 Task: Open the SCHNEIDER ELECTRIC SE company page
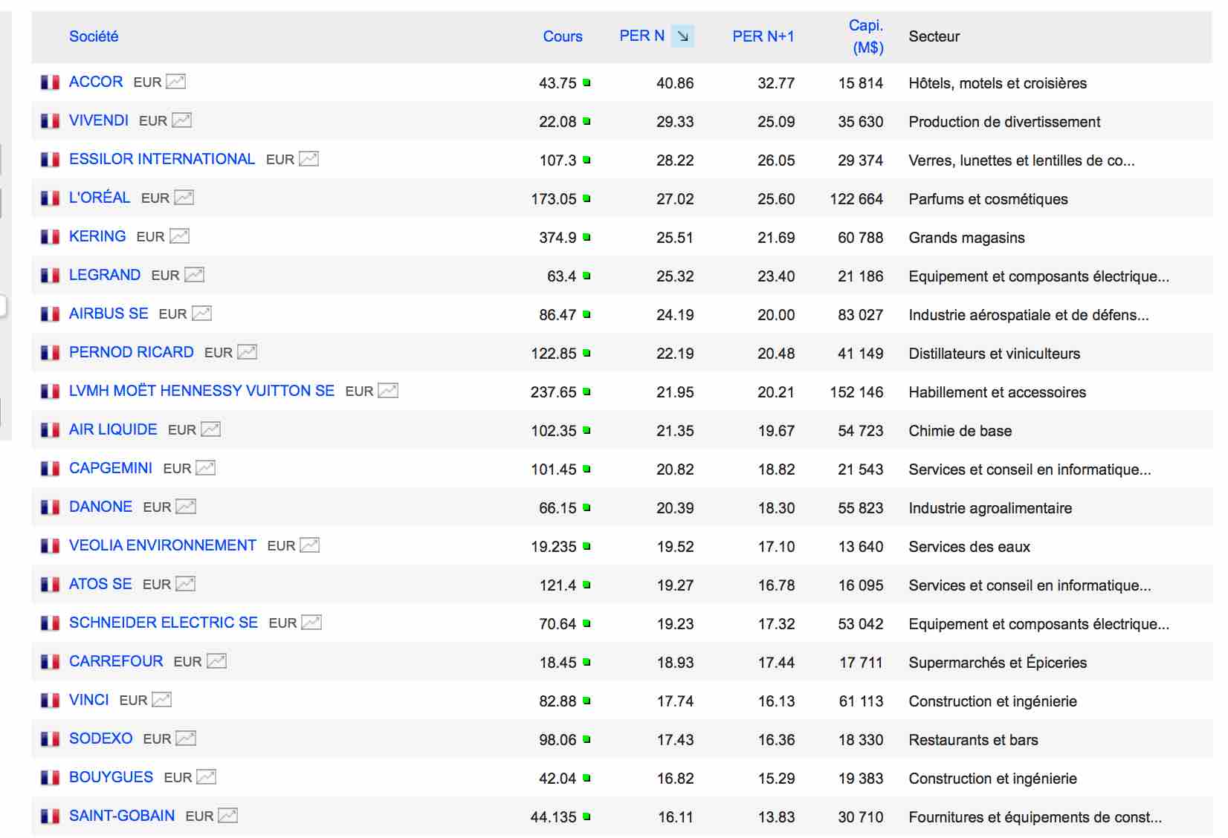[x=164, y=623]
